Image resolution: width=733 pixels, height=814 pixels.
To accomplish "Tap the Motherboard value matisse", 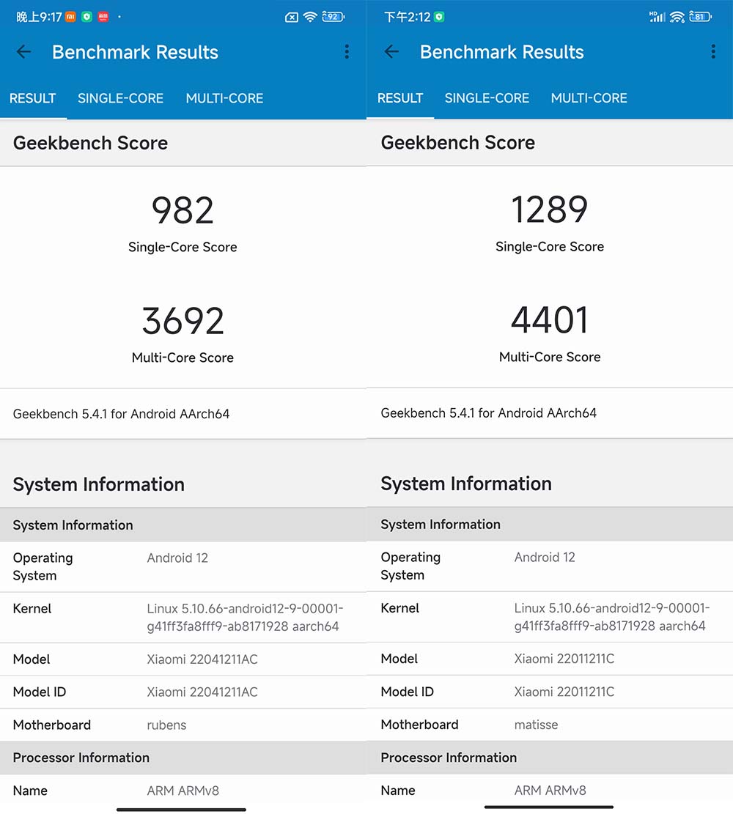I will pos(536,725).
